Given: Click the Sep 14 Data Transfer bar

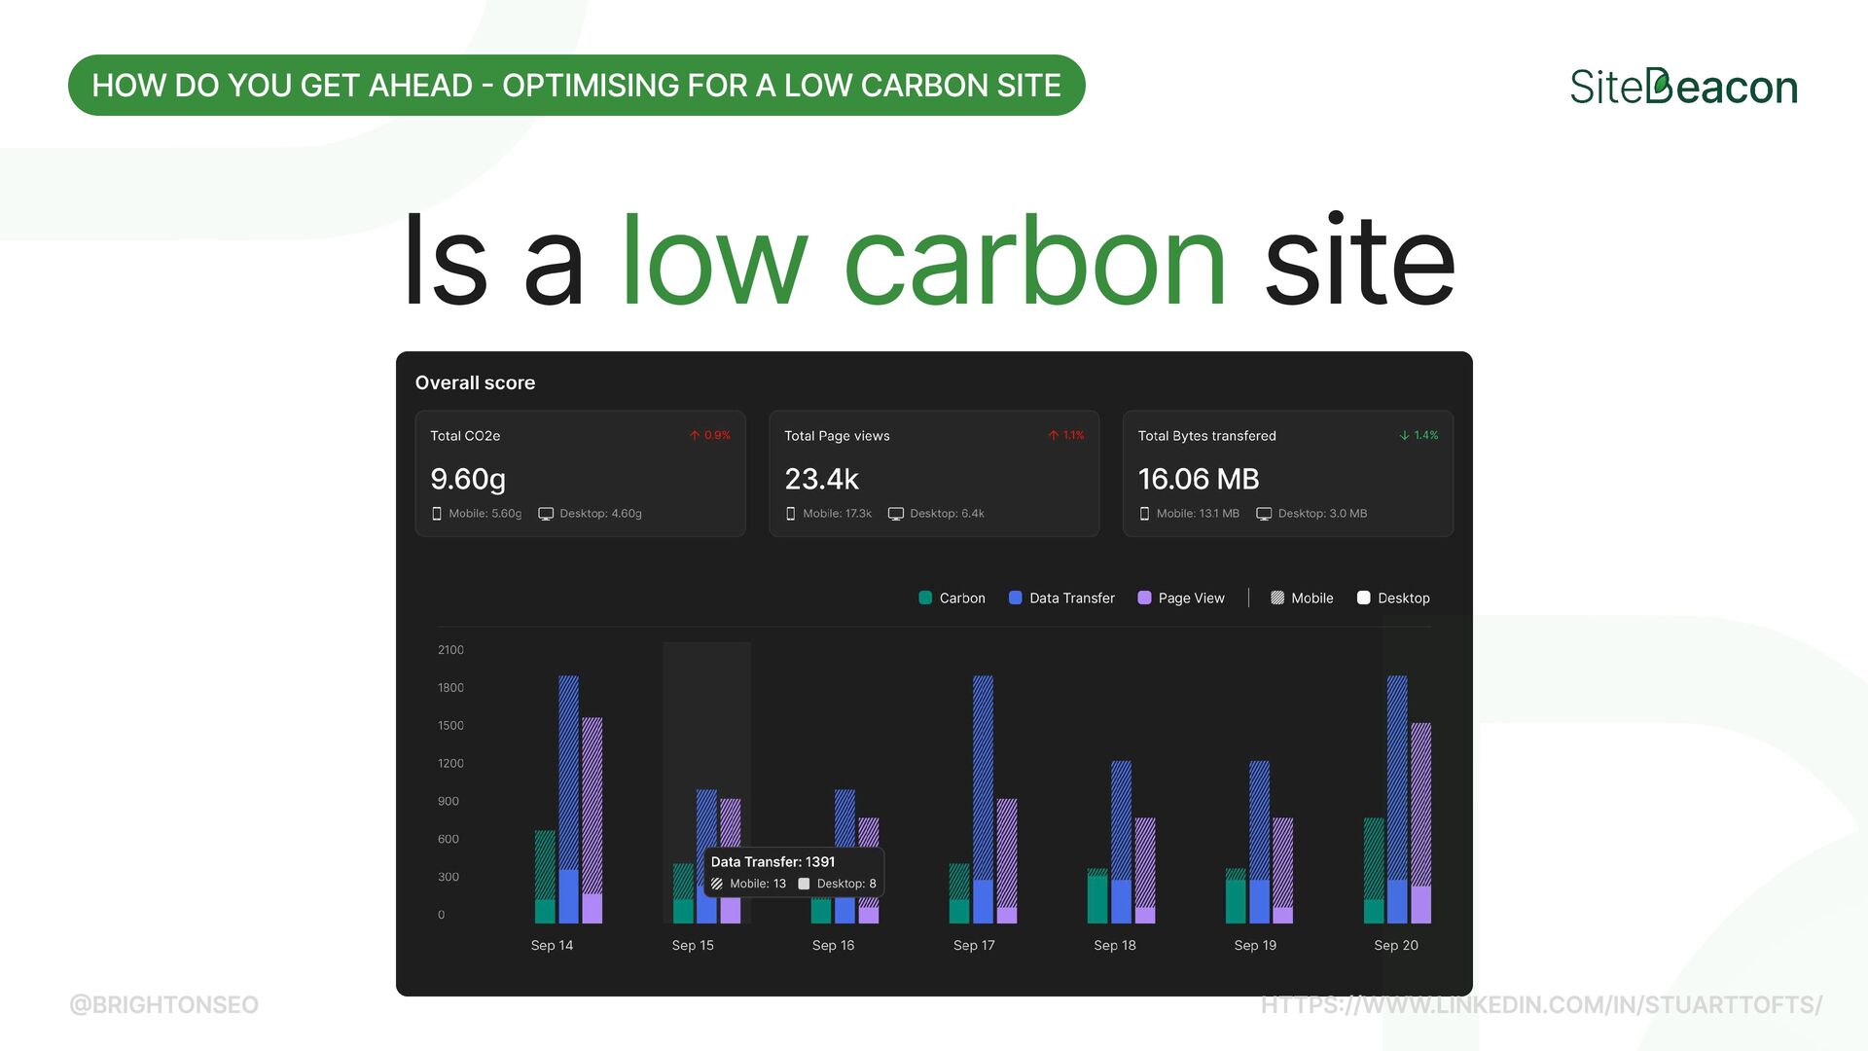Looking at the screenshot, I should click(568, 798).
